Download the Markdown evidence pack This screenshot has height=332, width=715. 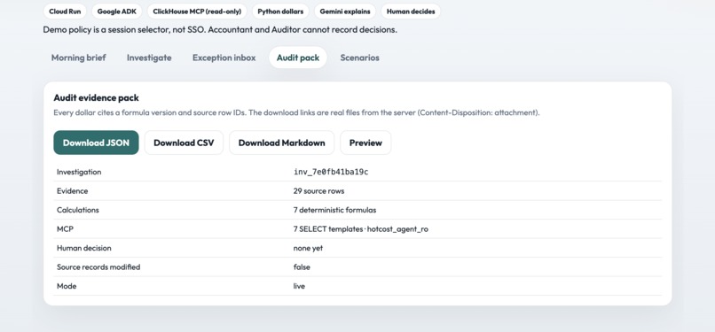[x=282, y=143]
